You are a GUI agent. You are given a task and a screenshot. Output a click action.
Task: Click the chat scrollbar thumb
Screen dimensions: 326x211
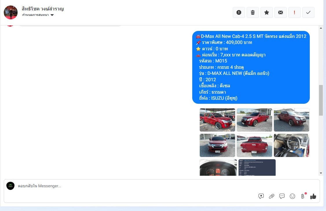321,100
